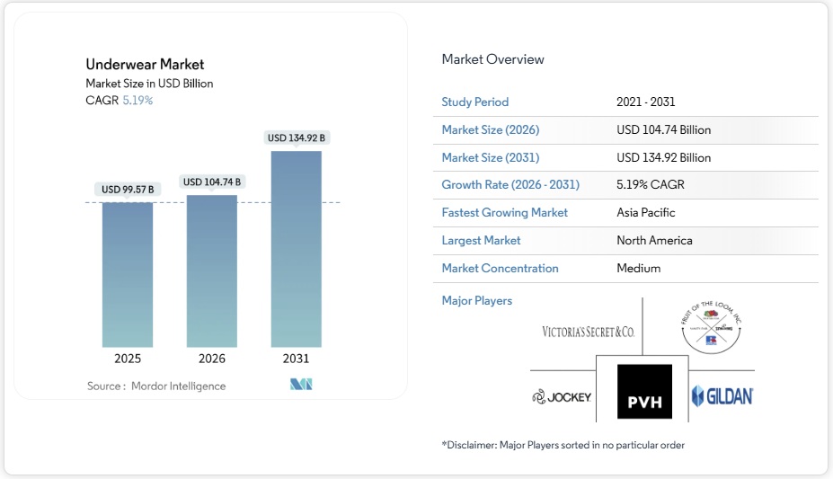Click the Victoria's Secret & Co. logo
This screenshot has width=833, height=479.
point(588,332)
